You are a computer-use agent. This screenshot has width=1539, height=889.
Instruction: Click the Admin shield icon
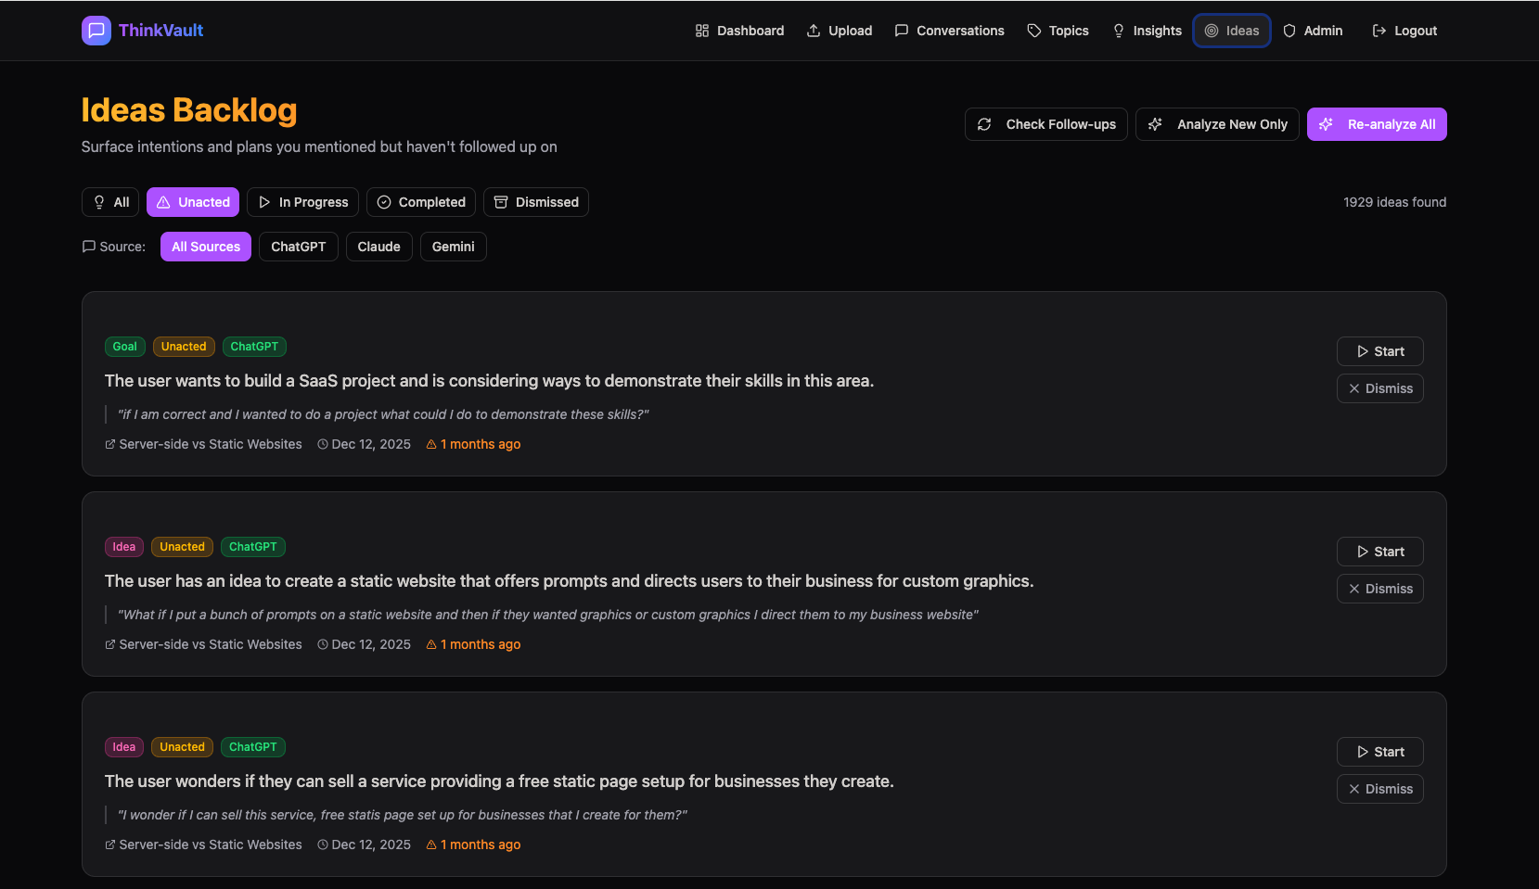point(1289,30)
